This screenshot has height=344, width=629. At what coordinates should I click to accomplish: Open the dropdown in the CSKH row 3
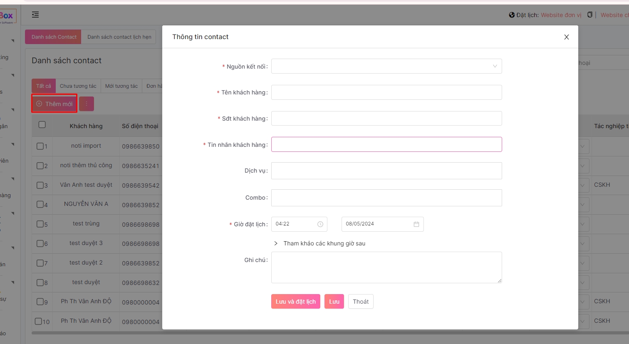click(582, 185)
